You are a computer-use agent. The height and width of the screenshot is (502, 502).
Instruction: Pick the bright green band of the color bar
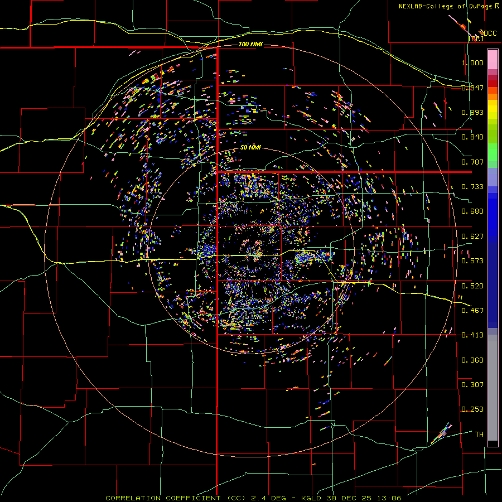click(493, 152)
